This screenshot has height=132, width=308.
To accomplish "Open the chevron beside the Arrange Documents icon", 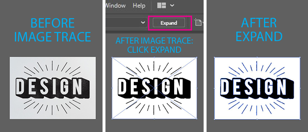I will pyautogui.click(x=172, y=5).
